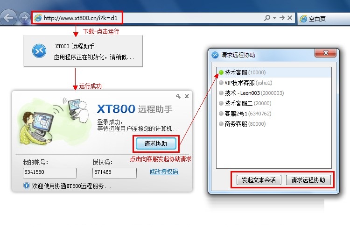Image resolution: width=350 pixels, height=236 pixels.
Task: Click the search magnifier icon in address bar
Action: (x=267, y=18)
